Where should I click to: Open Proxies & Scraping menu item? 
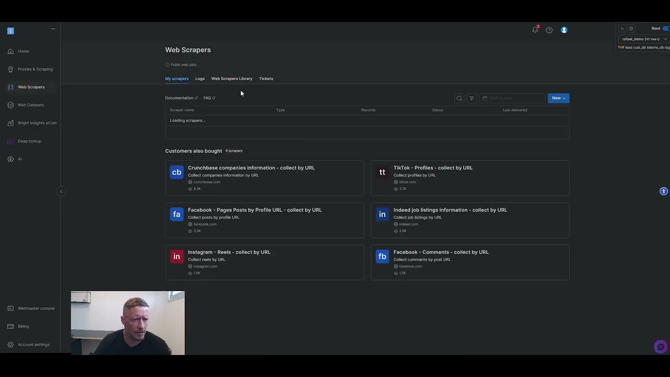point(35,69)
